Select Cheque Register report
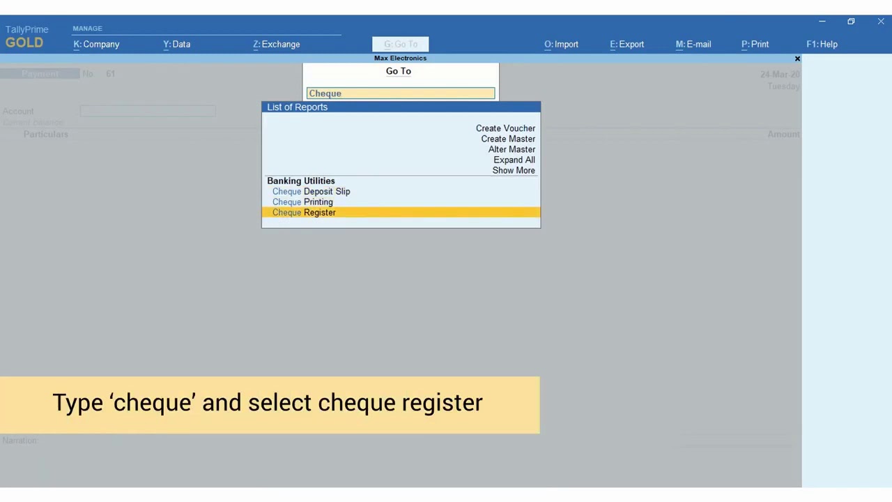892x502 pixels. pos(401,212)
